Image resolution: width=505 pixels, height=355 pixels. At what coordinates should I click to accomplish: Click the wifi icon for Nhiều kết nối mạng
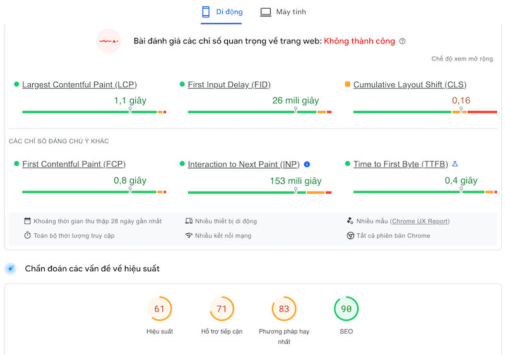click(x=189, y=236)
